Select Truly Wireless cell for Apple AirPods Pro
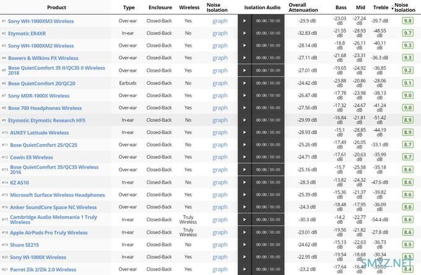The image size is (421, 275). [x=188, y=232]
